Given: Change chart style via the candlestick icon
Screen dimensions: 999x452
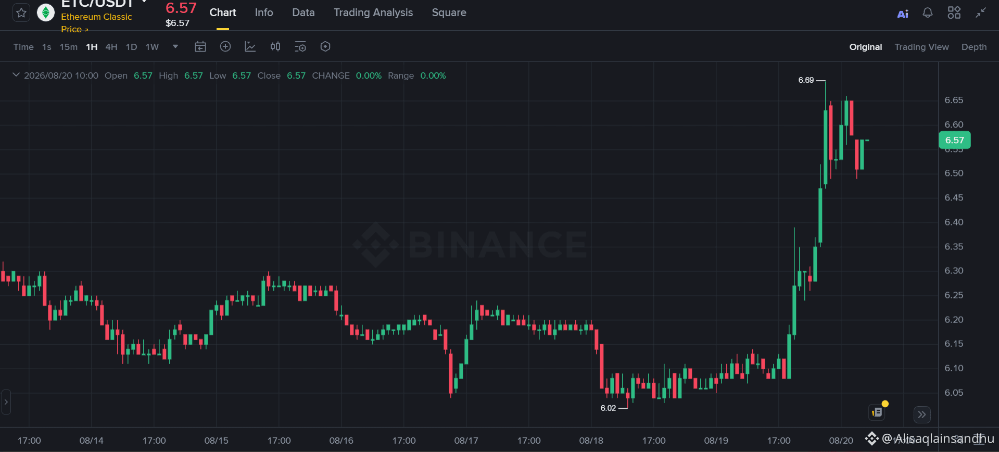Looking at the screenshot, I should pos(275,47).
